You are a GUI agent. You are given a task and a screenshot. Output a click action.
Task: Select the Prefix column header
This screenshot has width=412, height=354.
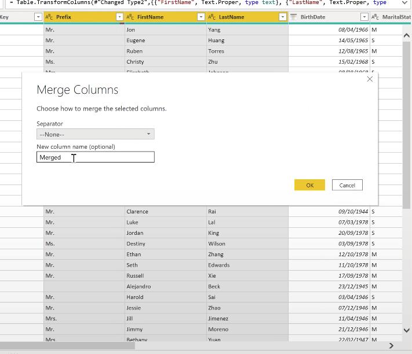point(84,17)
